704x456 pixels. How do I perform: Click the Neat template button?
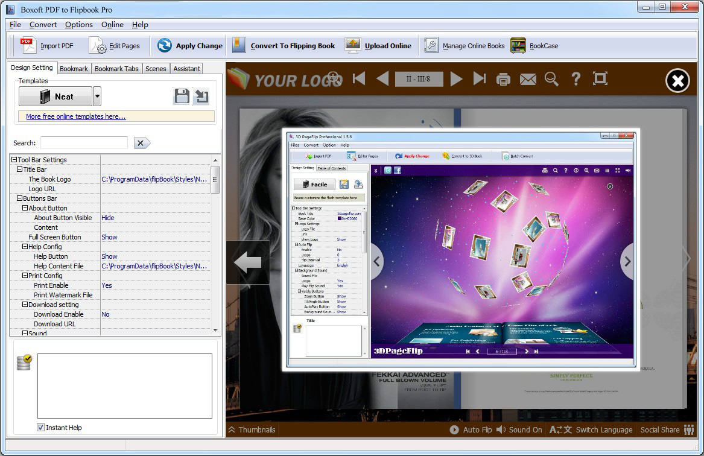coord(55,97)
